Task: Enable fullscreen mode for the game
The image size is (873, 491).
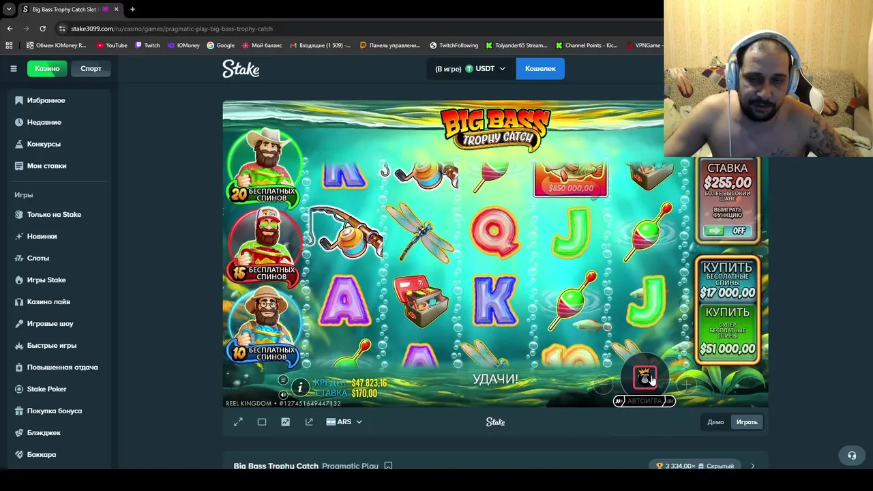Action: point(238,422)
